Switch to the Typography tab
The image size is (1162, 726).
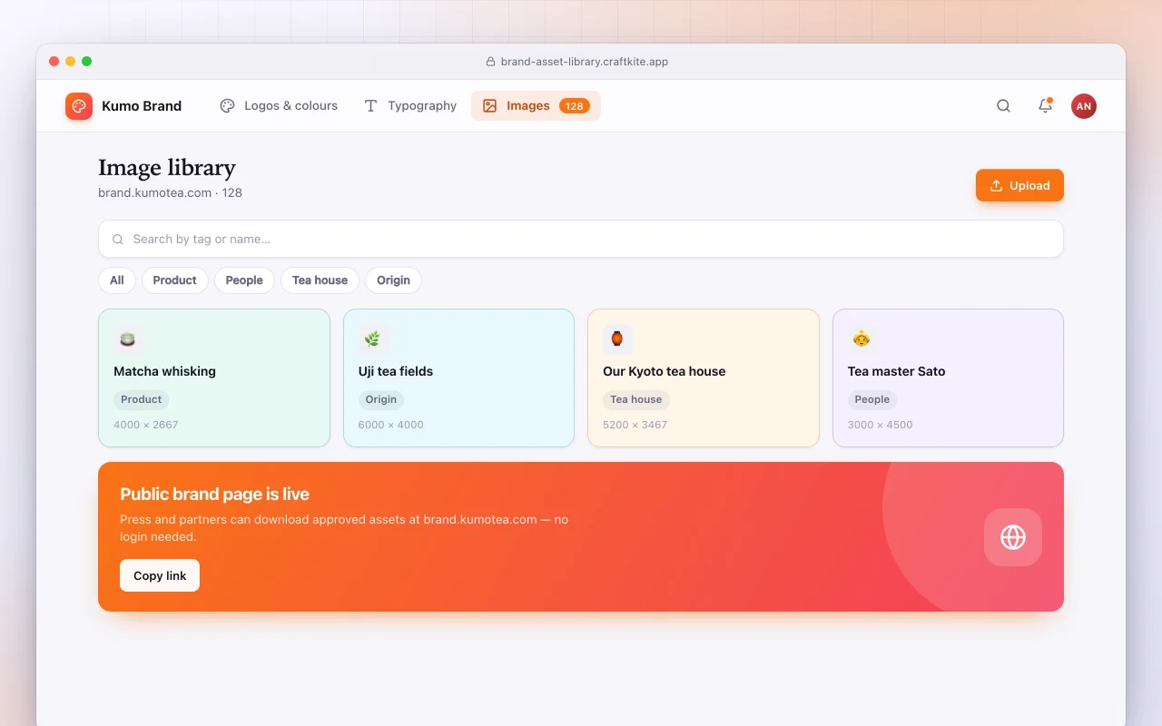[410, 106]
